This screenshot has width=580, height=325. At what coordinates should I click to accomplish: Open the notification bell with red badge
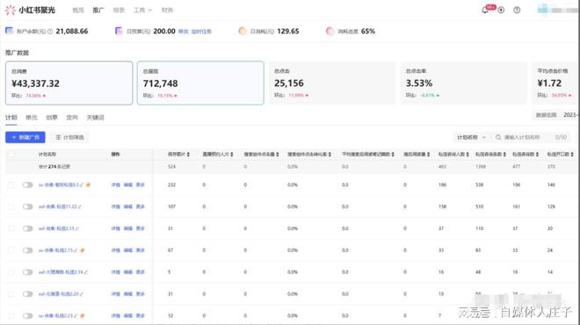(485, 10)
